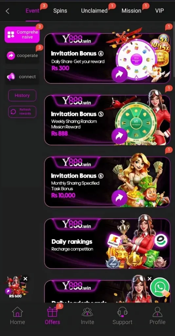Close the WhatsApp floating widget
This screenshot has width=175, height=336.
149,279
